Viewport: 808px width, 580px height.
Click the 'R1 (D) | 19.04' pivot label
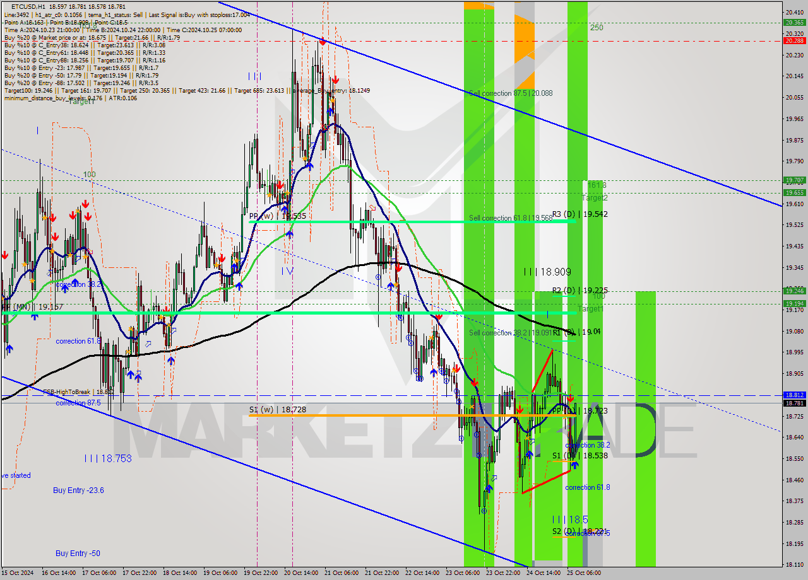click(x=576, y=332)
